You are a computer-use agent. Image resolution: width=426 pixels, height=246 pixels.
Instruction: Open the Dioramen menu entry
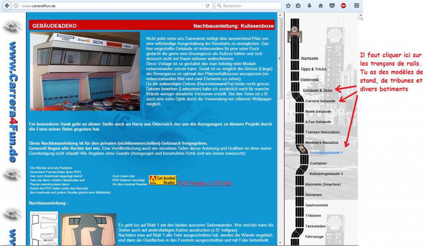314,195
